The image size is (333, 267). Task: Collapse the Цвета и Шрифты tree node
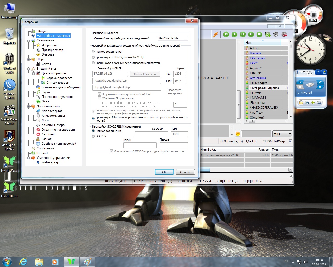tap(34, 74)
